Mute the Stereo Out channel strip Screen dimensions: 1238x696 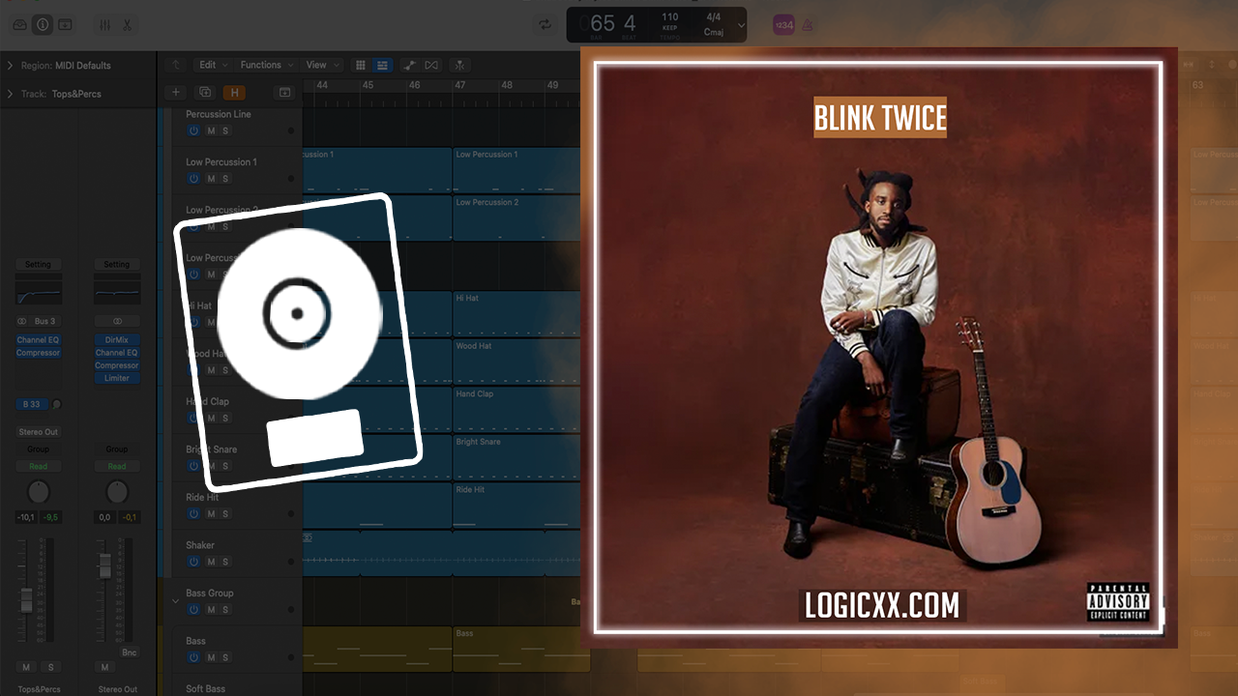coord(104,667)
